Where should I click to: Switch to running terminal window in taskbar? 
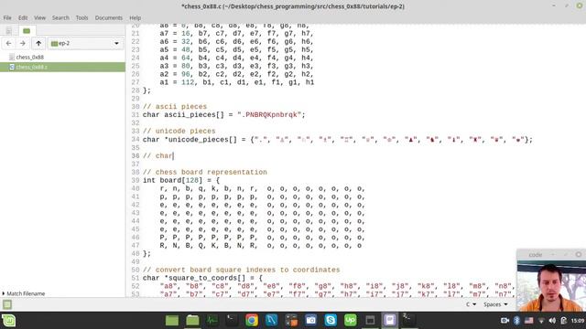click(407, 319)
